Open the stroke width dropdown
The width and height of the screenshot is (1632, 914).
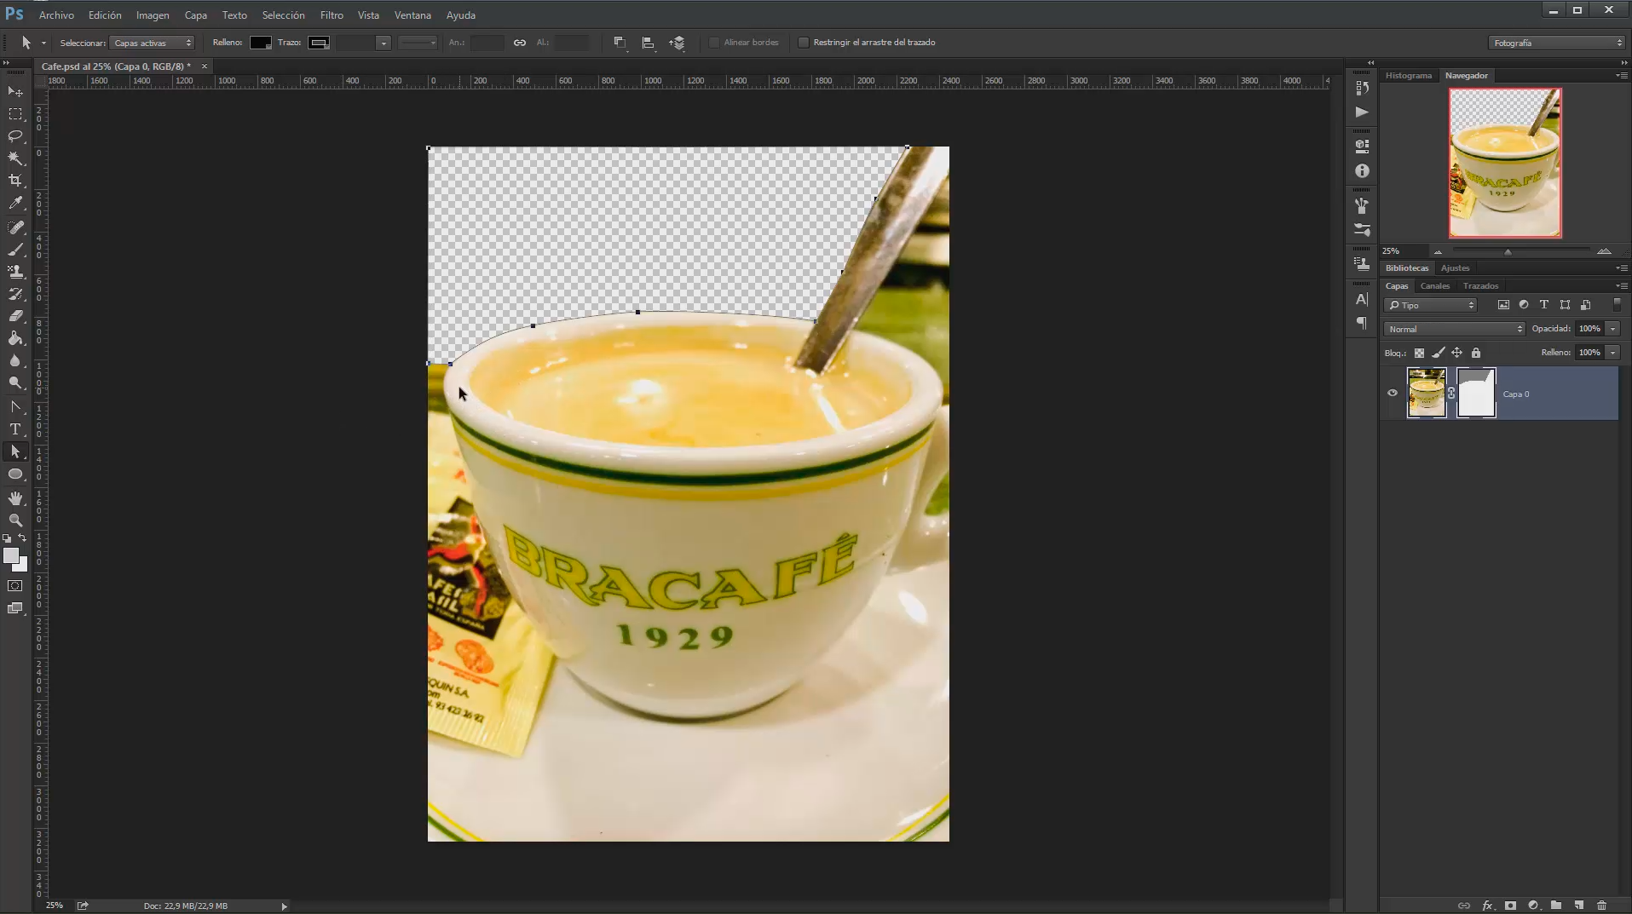tap(383, 43)
